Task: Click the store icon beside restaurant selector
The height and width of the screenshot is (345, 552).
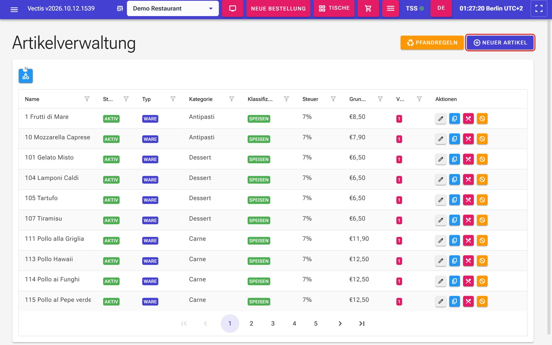Action: [120, 8]
